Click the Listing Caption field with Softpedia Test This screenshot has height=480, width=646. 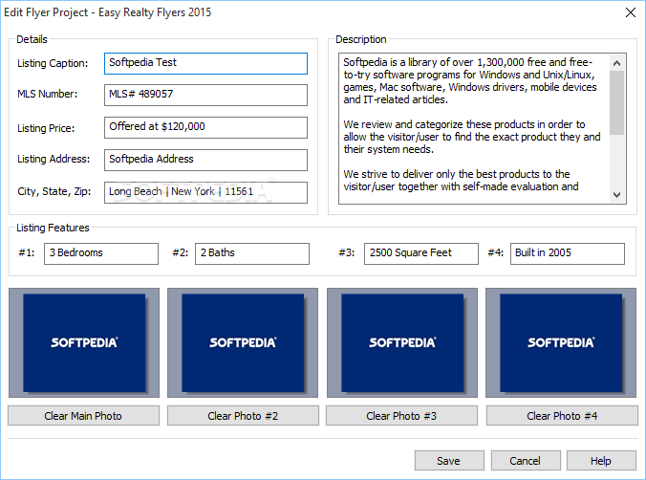click(205, 63)
